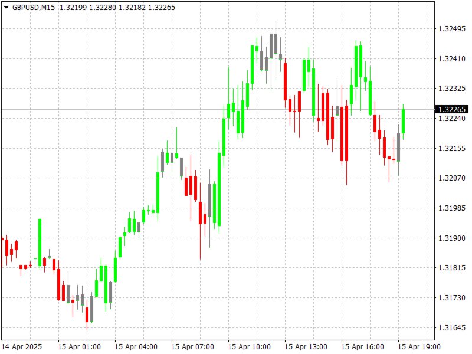Click the 15 Apr 10:00 time label
472x354 pixels.
pos(249,347)
